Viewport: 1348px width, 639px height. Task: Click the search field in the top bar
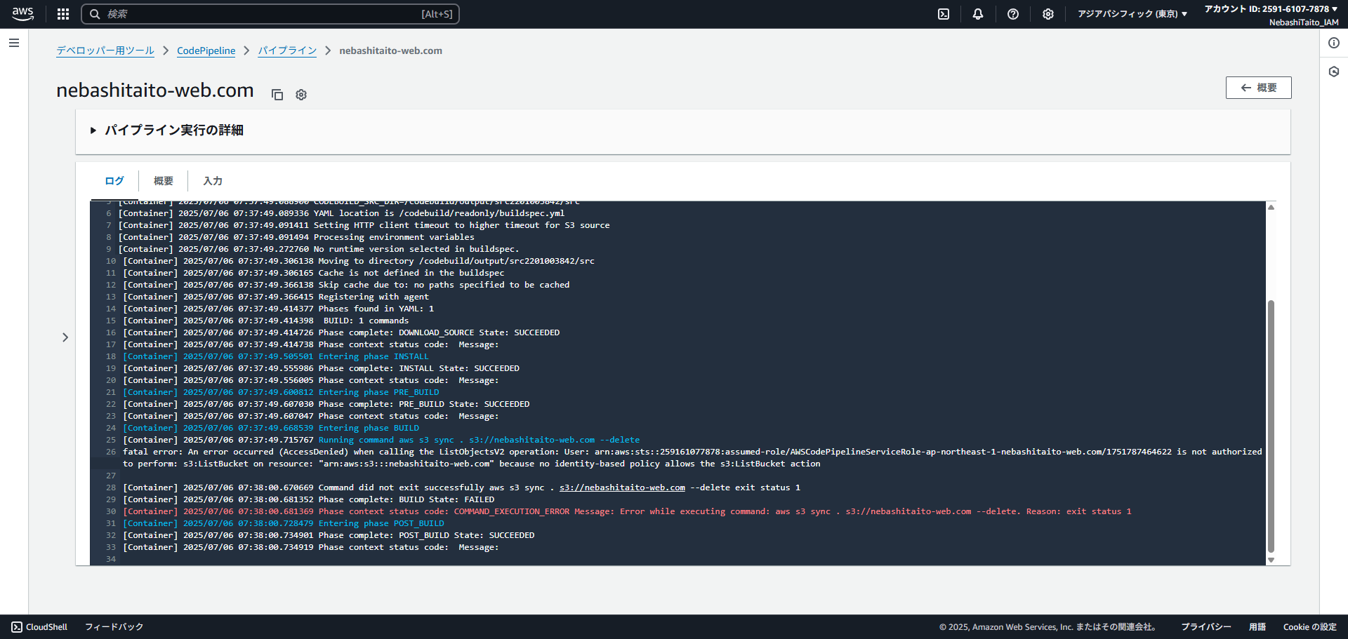[270, 14]
